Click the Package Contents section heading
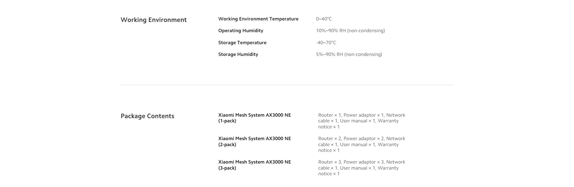The width and height of the screenshot is (574, 187). click(x=147, y=116)
